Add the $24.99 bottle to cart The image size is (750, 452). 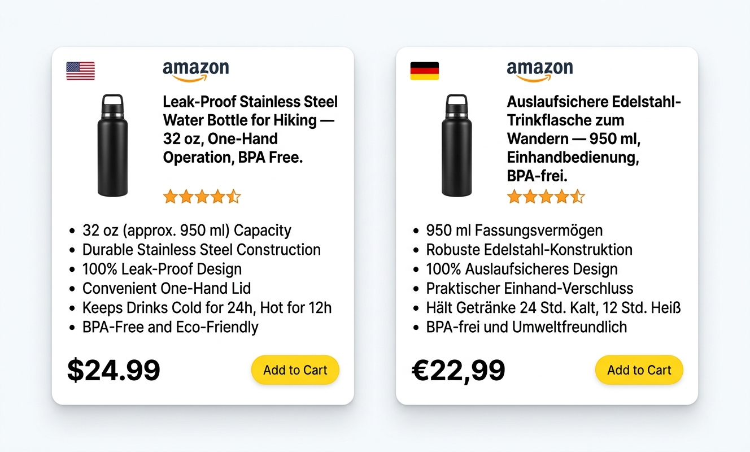pyautogui.click(x=295, y=370)
